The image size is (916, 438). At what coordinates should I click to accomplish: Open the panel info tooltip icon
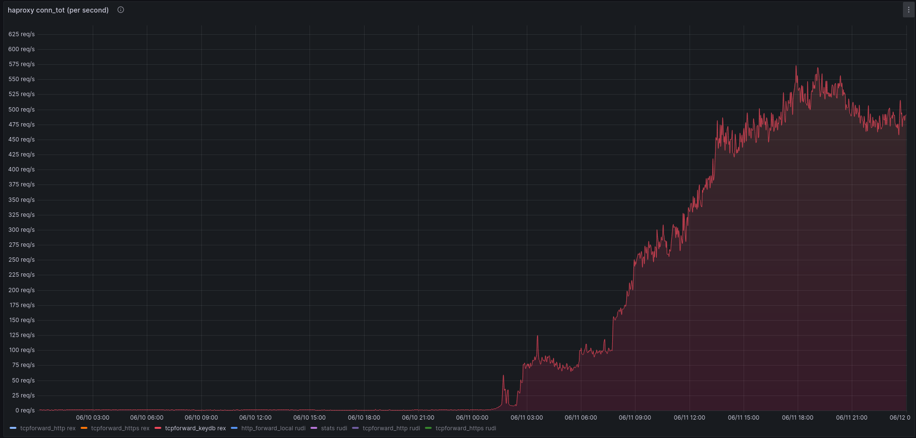click(x=121, y=10)
